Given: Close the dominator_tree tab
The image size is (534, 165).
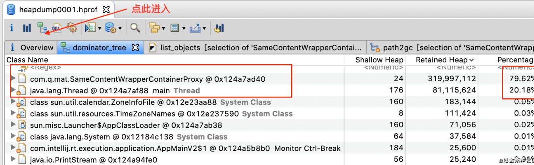Looking at the screenshot, I should 135,48.
